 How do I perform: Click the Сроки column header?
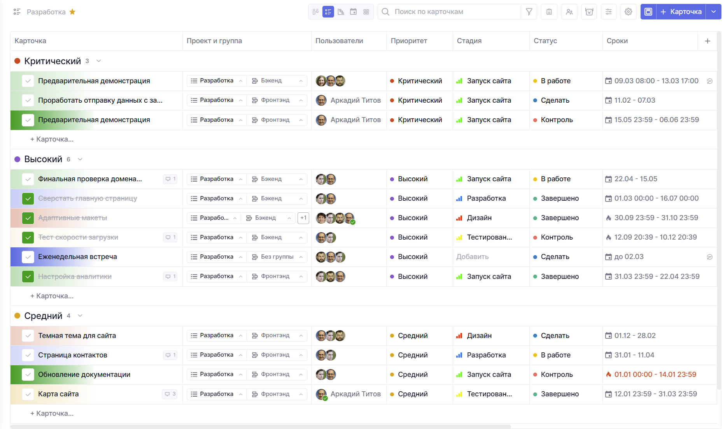[x=617, y=41]
